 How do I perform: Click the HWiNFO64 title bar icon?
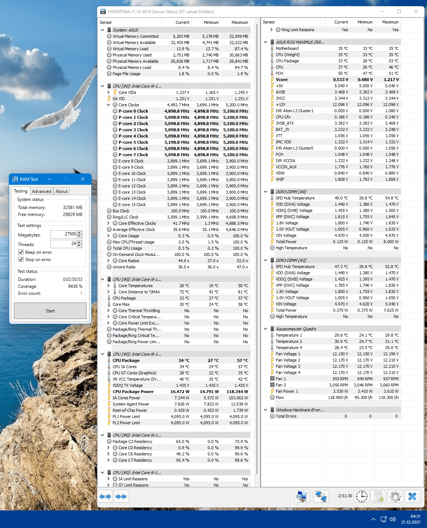click(x=103, y=11)
